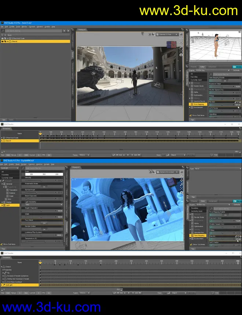The height and width of the screenshot is (315, 242).
Task: Open the Render menu in top window
Action: pyautogui.click(x=23, y=27)
